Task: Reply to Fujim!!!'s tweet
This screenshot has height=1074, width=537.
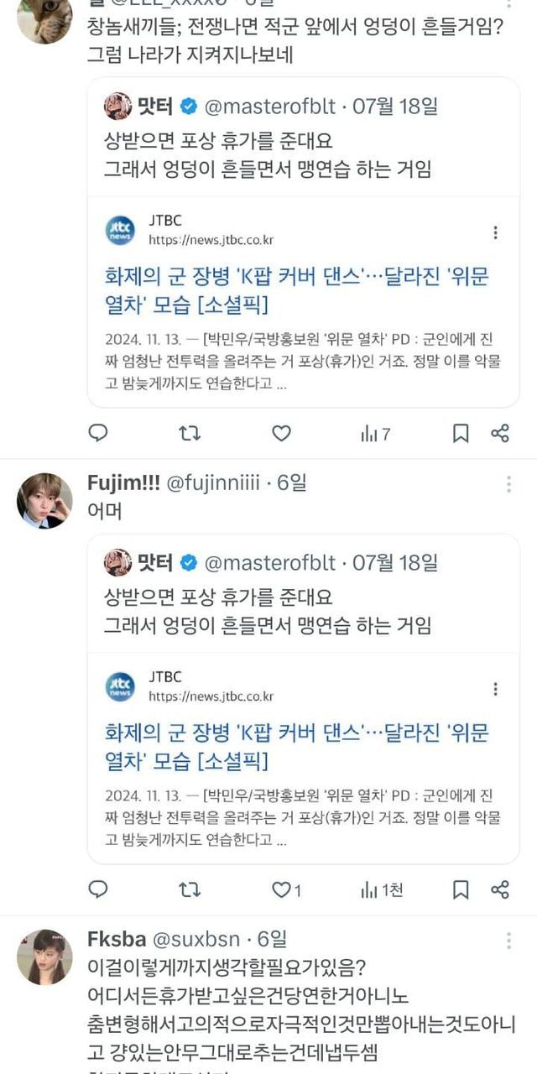Action: click(98, 889)
